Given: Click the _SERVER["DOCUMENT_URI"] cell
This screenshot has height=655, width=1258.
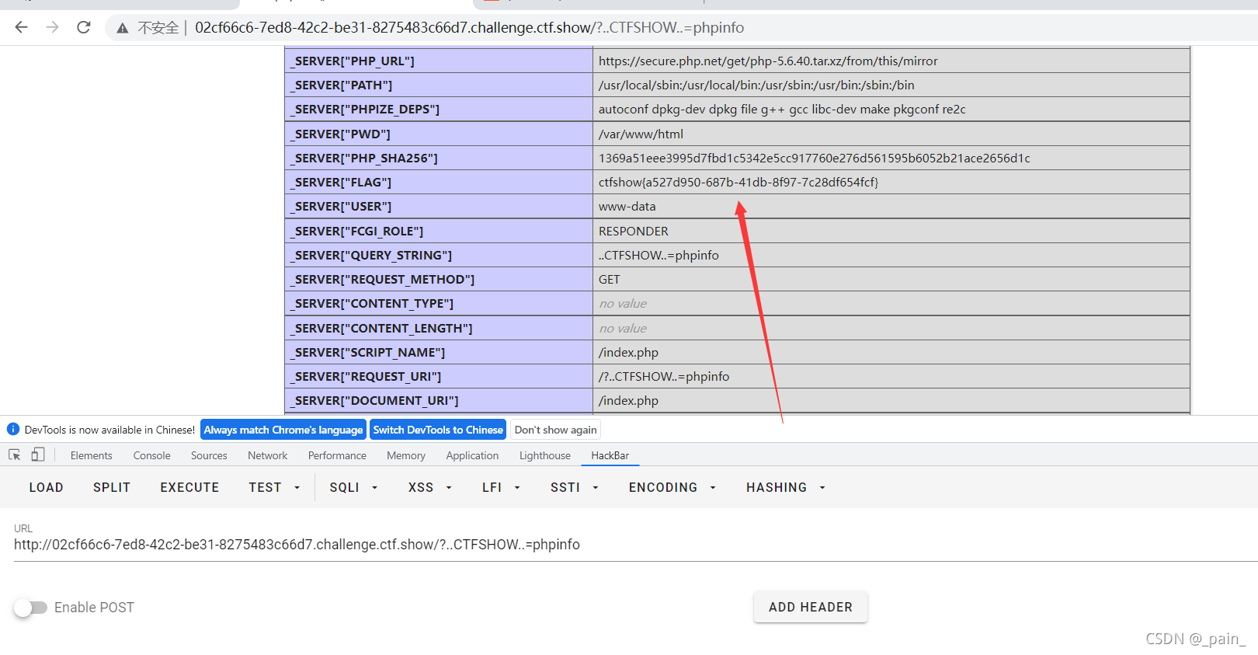Looking at the screenshot, I should coord(439,401).
